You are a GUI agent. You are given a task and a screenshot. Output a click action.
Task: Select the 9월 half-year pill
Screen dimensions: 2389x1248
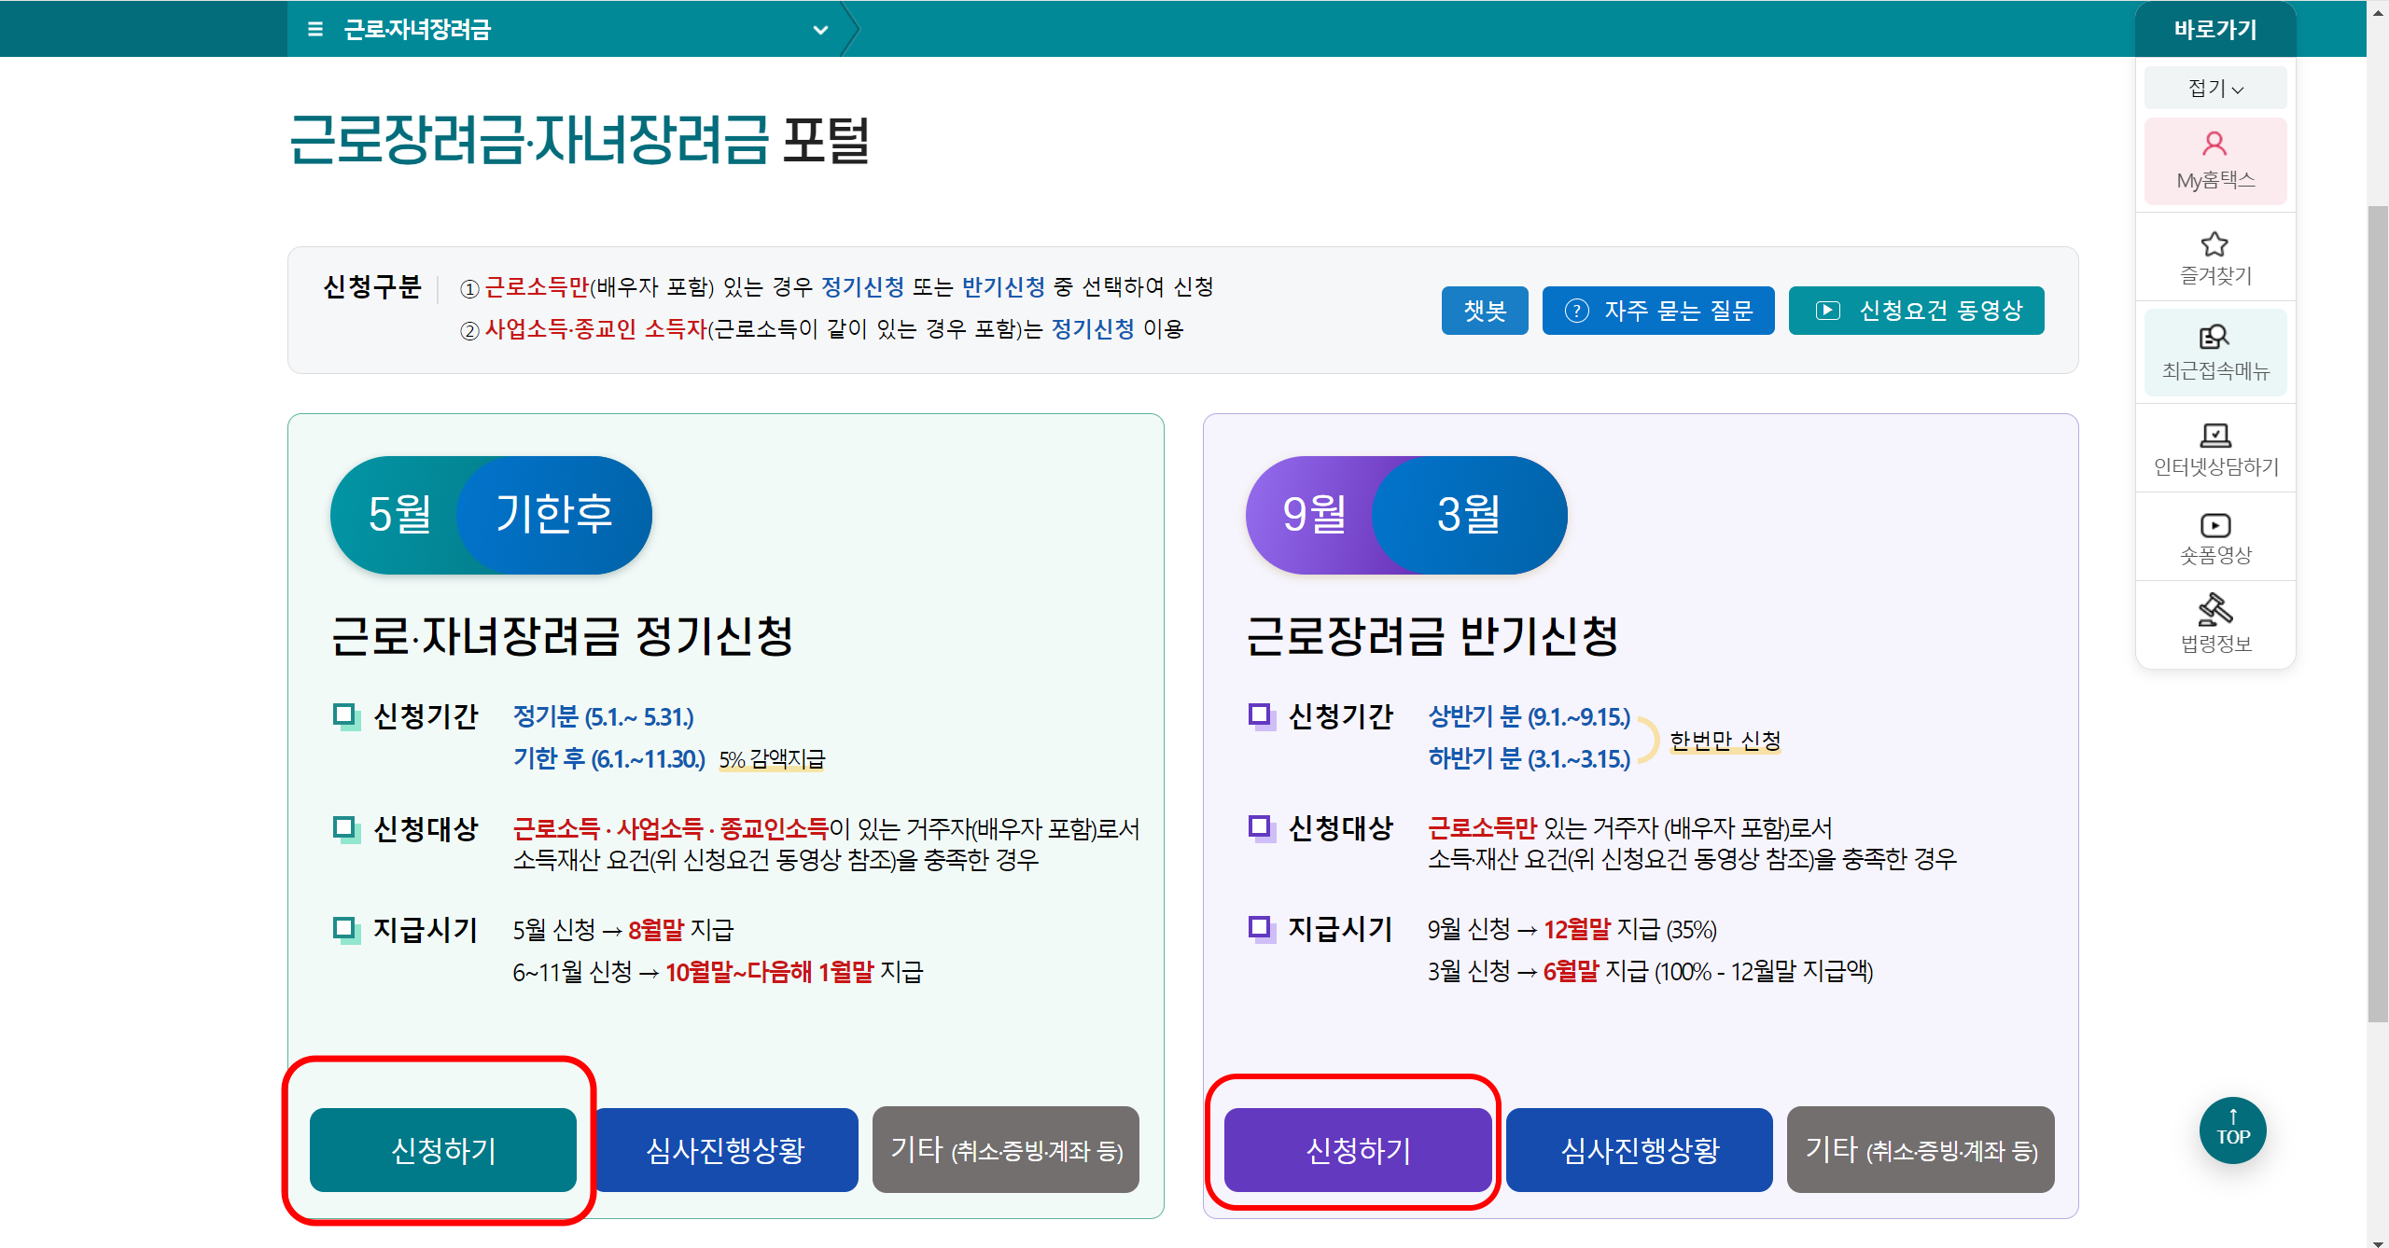pos(1314,515)
